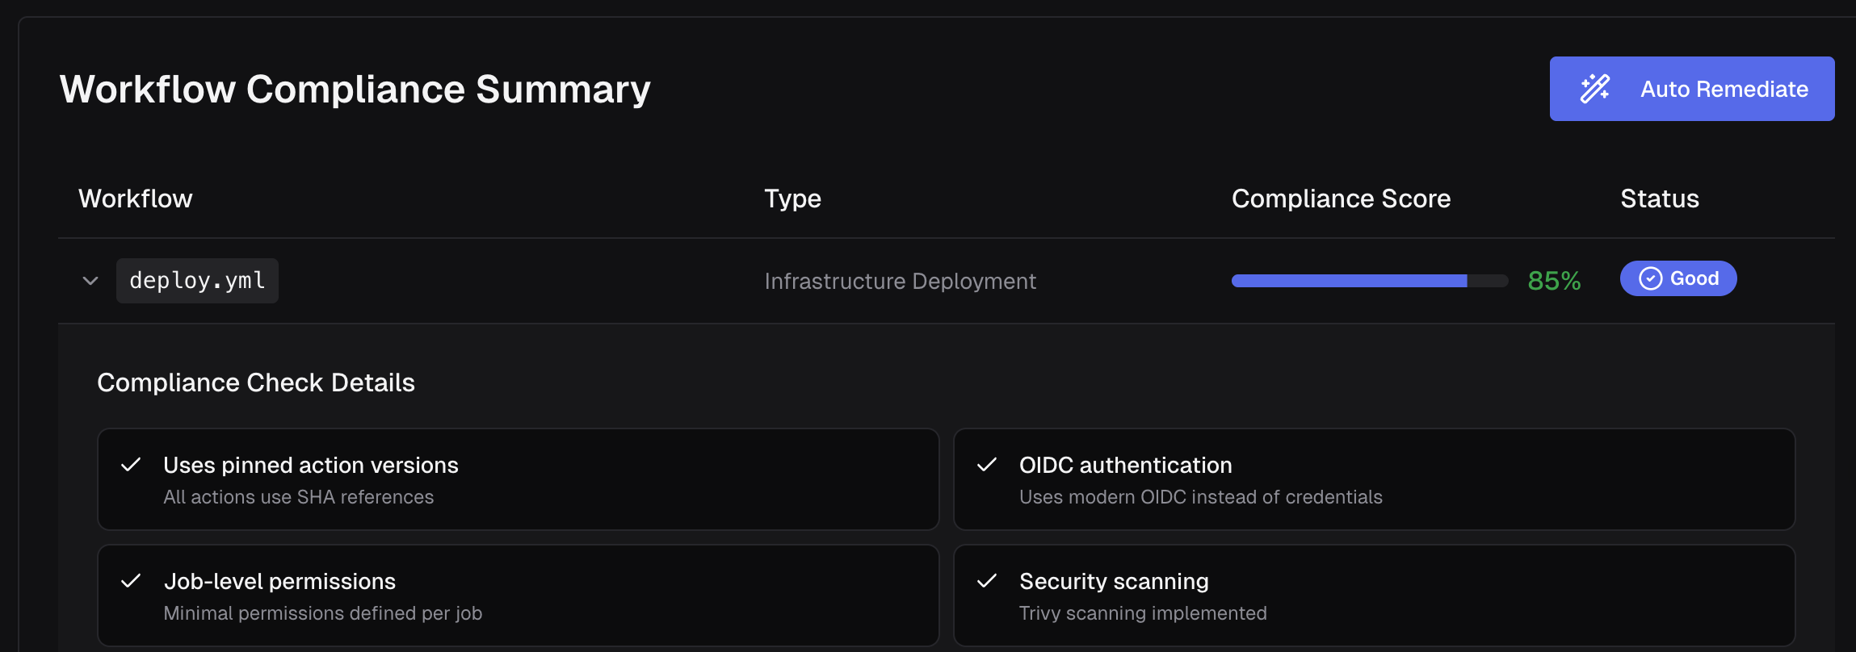The height and width of the screenshot is (652, 1856).
Task: Click checkmark next to Security scanning
Action: (986, 581)
